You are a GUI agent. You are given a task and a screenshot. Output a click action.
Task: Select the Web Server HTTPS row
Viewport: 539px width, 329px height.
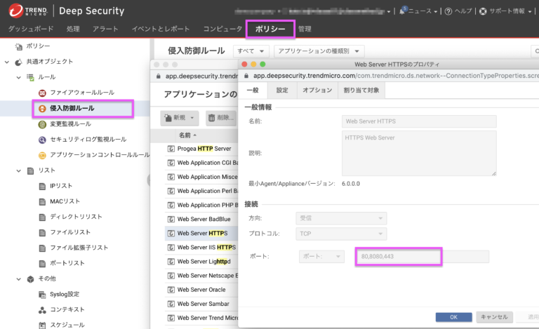pos(201,233)
